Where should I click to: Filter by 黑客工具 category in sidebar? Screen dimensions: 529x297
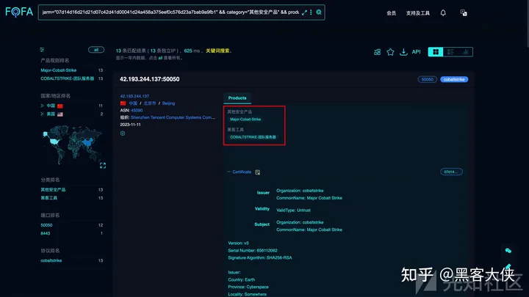pos(49,198)
